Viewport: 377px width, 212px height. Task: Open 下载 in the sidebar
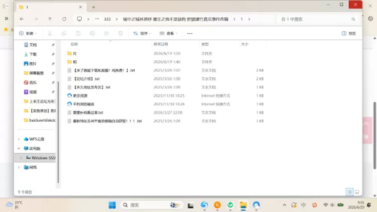(33, 54)
